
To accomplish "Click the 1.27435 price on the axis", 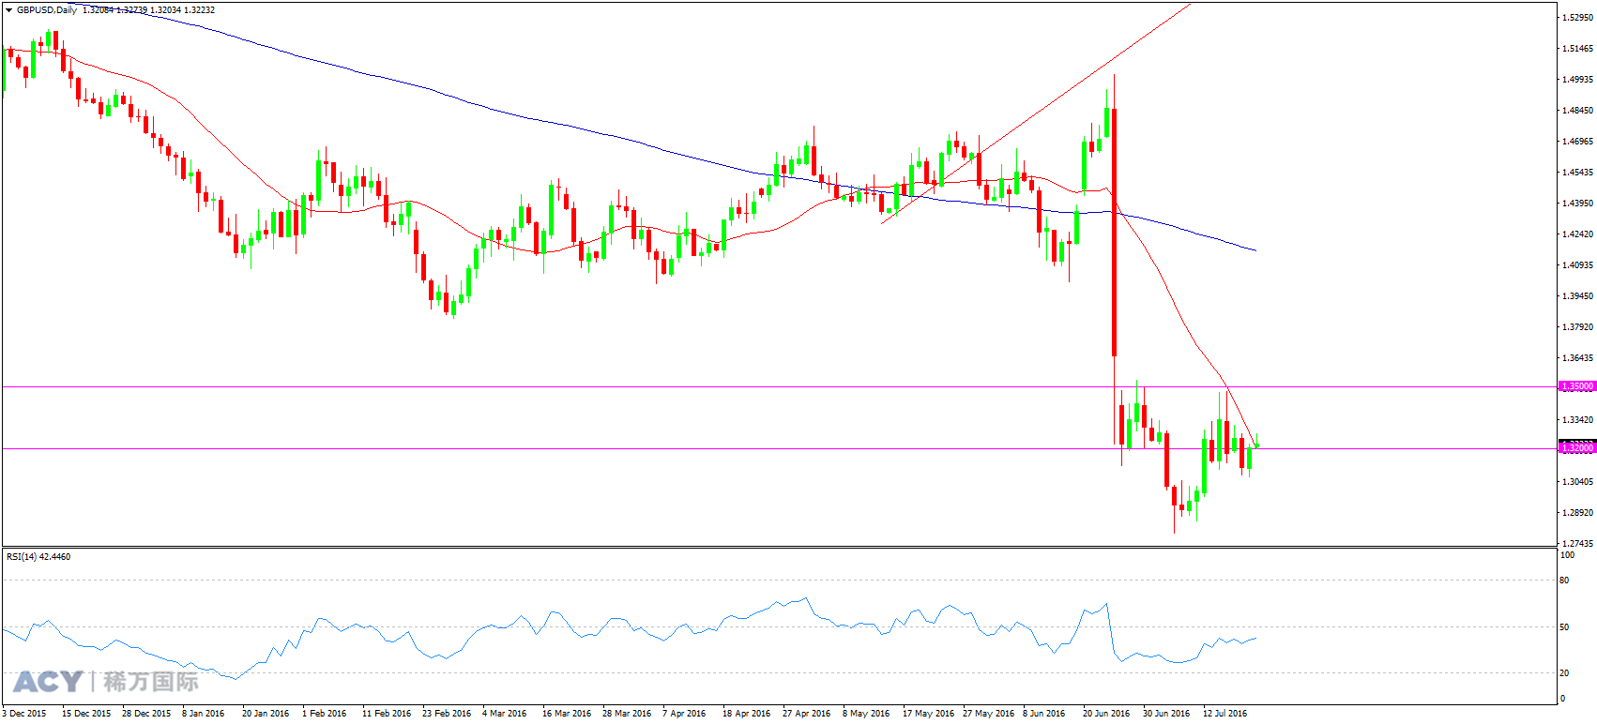I will (1577, 543).
